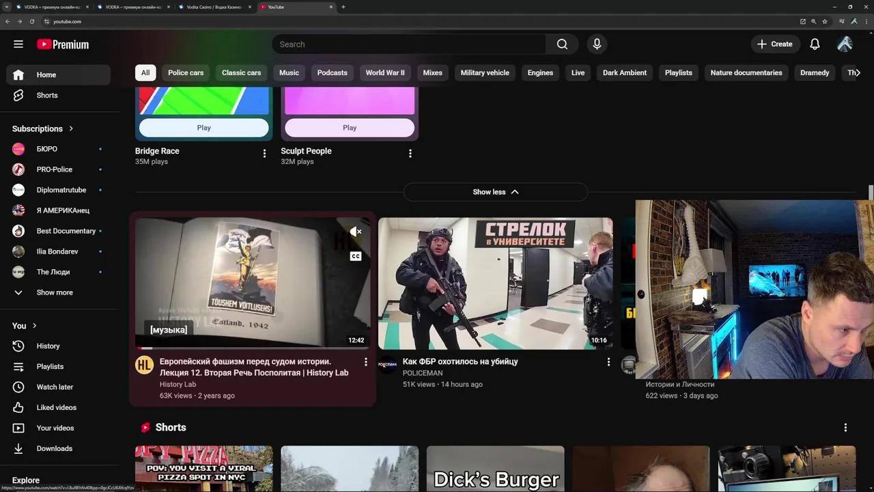Open БЮРО channel subscription

[58, 149]
